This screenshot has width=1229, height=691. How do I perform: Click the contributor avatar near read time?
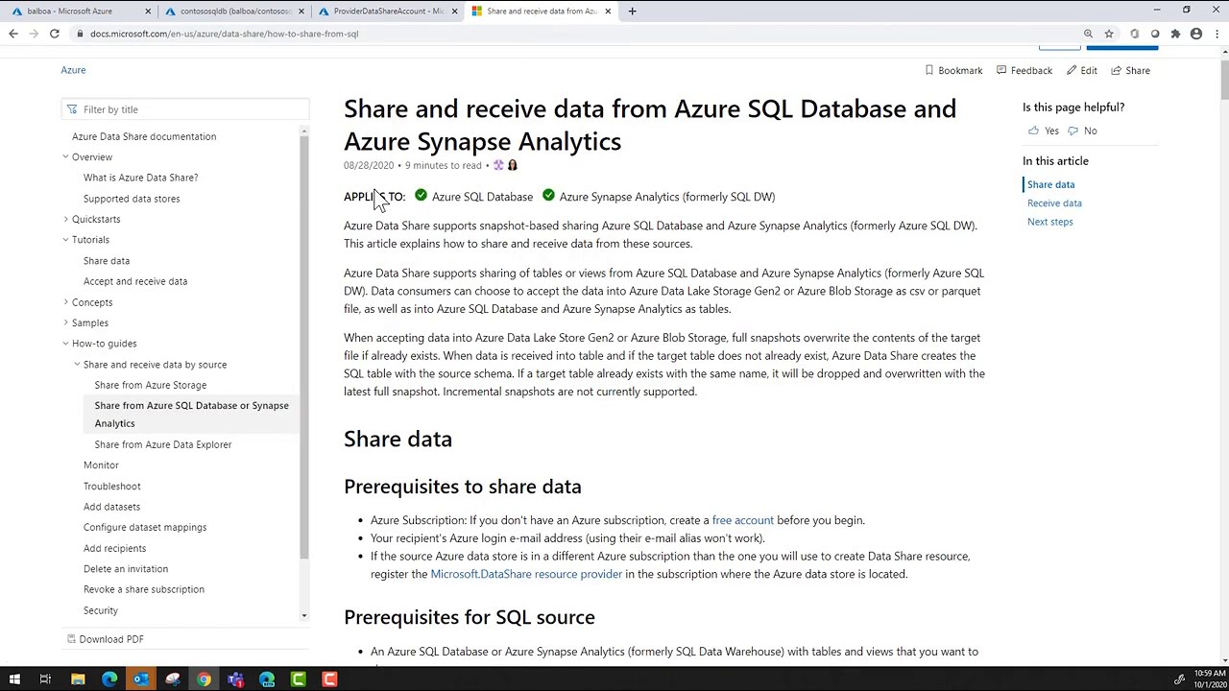[x=513, y=165]
